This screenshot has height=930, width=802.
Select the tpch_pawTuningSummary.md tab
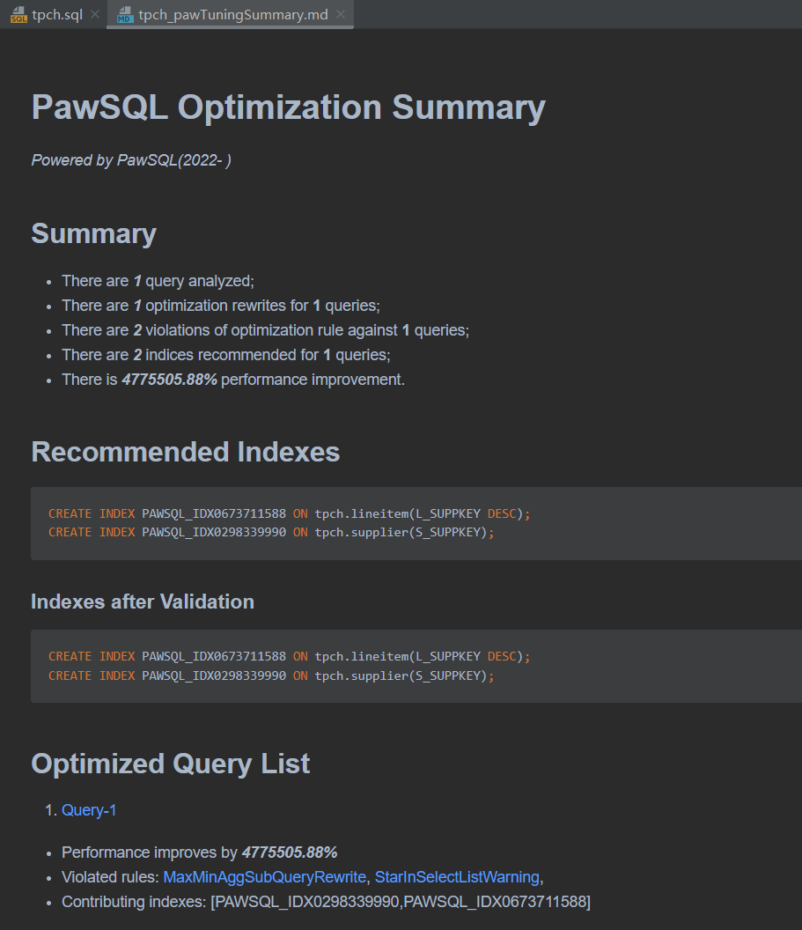pyautogui.click(x=232, y=15)
